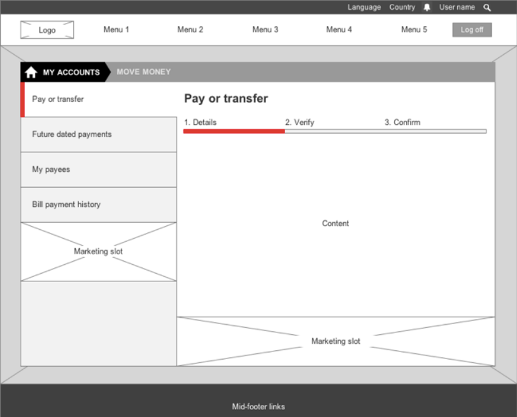517x417 pixels.
Task: Click the Log off button
Action: point(472,30)
